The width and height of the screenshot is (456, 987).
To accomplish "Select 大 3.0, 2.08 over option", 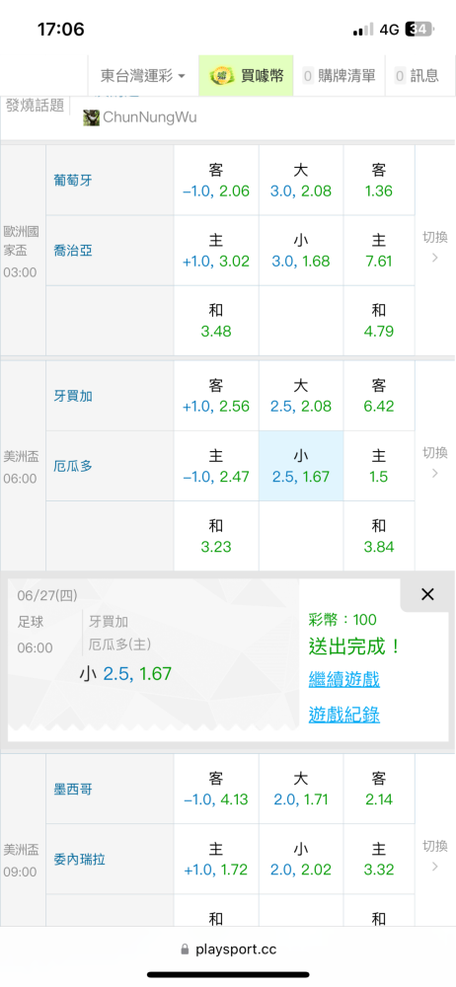I will pos(301,180).
